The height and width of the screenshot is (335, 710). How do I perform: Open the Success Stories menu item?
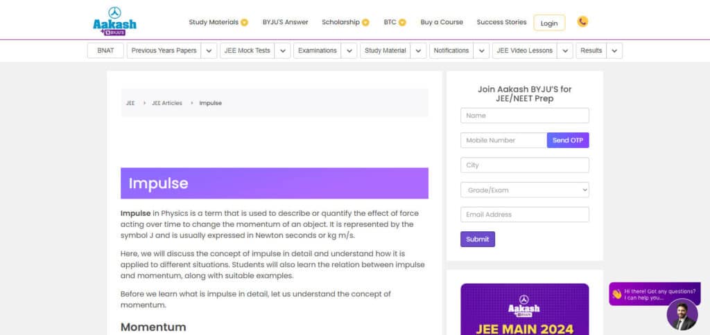tap(502, 22)
